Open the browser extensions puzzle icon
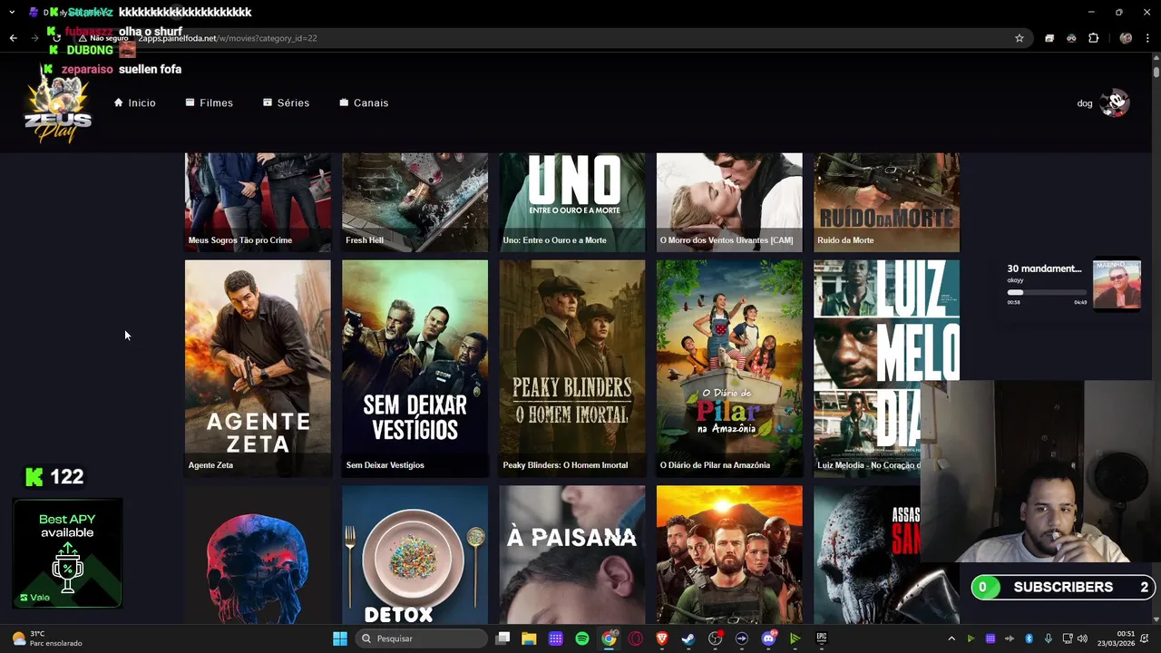Screen dimensions: 1161x653 coord(1093,38)
